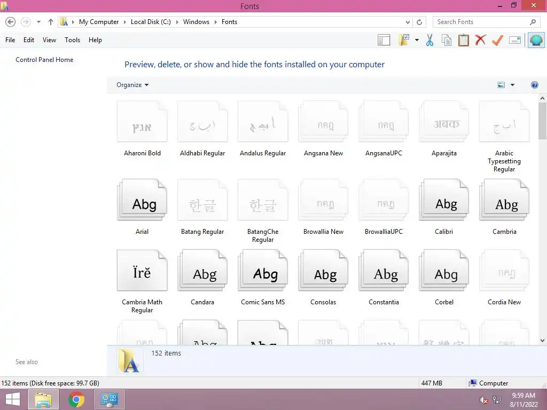Click the font list scroll-down arrow
The width and height of the screenshot is (547, 410).
click(x=542, y=341)
